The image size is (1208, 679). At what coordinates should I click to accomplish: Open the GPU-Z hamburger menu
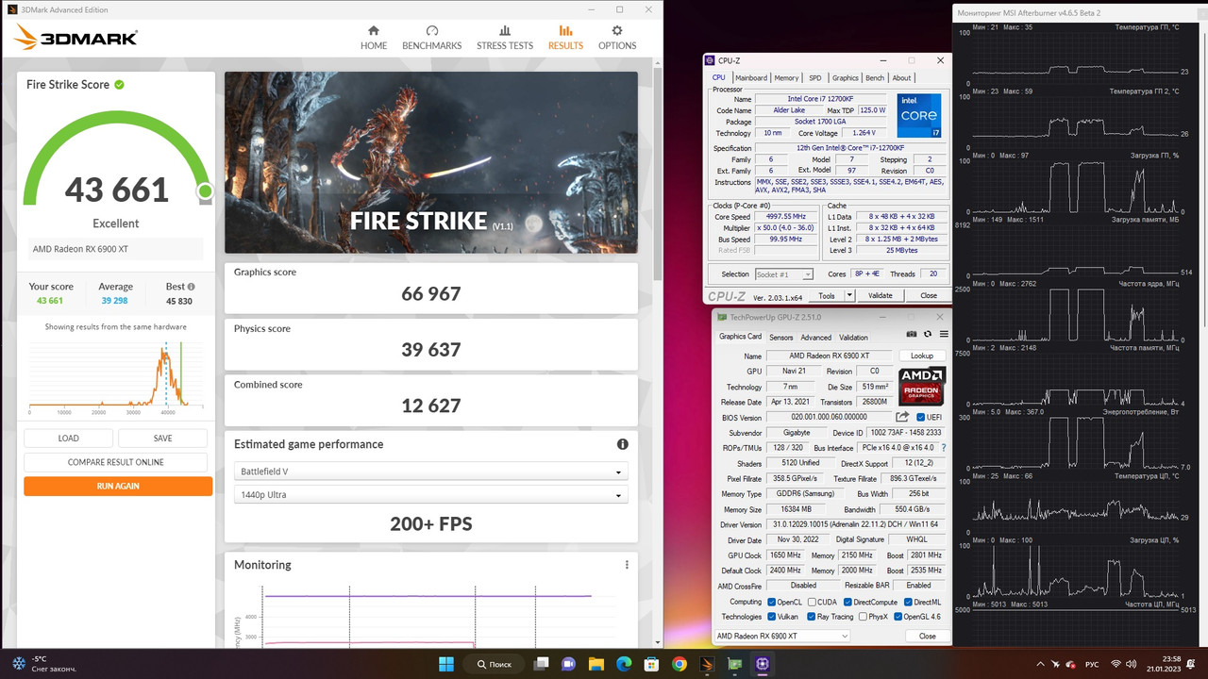tap(944, 334)
